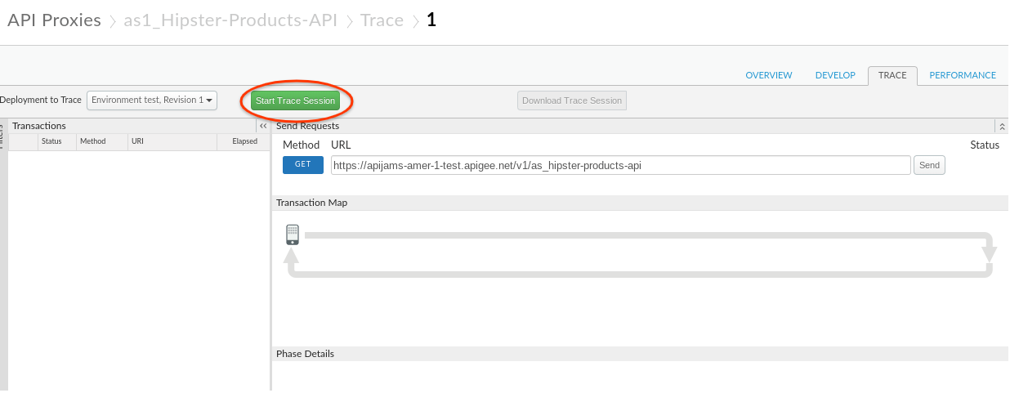Sort transactions by Elapsed column
This screenshot has width=1010, height=393.
point(244,141)
